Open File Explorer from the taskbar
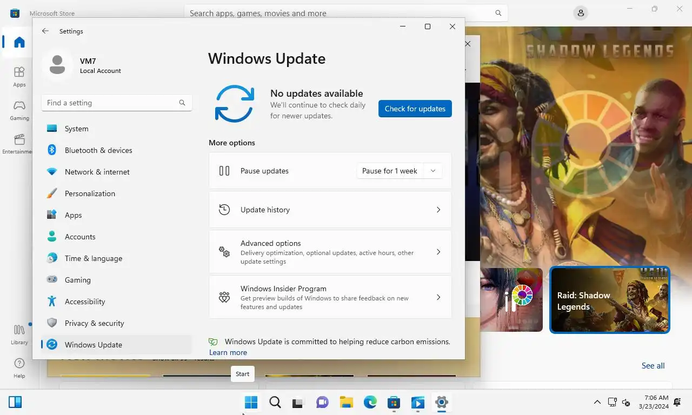The image size is (692, 415). click(x=346, y=402)
